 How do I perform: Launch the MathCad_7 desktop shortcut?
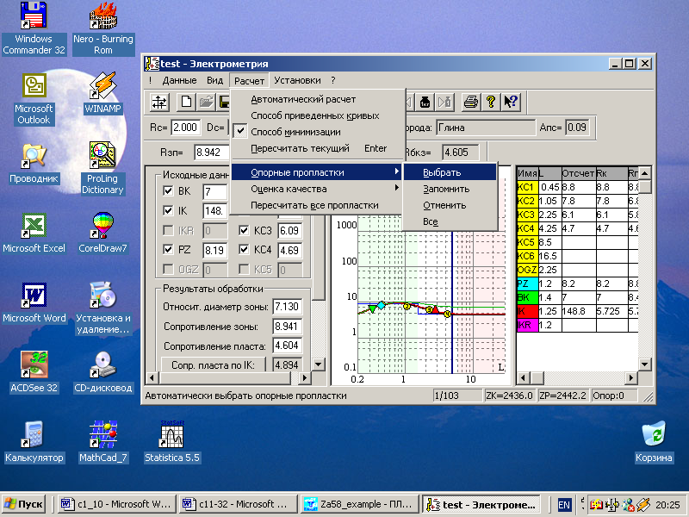click(102, 442)
